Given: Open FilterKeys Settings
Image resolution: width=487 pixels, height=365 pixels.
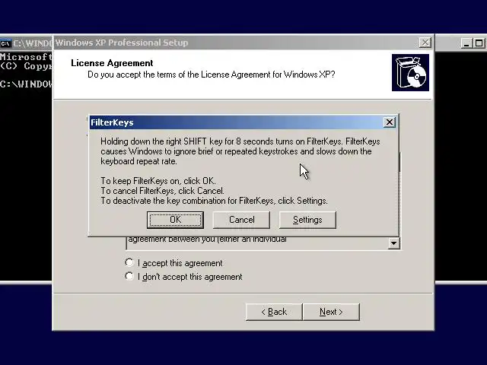Looking at the screenshot, I should click(x=307, y=220).
